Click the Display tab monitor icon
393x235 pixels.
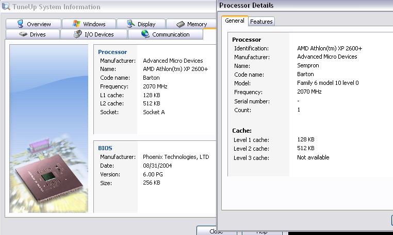[130, 24]
